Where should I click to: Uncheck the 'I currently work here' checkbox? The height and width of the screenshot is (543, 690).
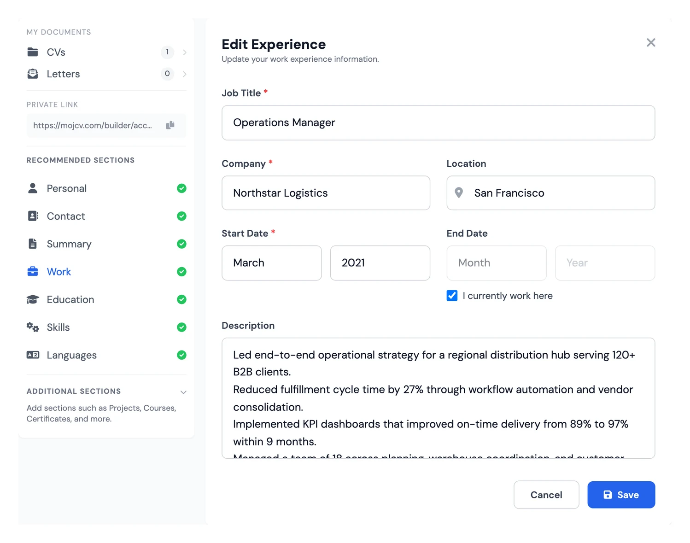452,296
